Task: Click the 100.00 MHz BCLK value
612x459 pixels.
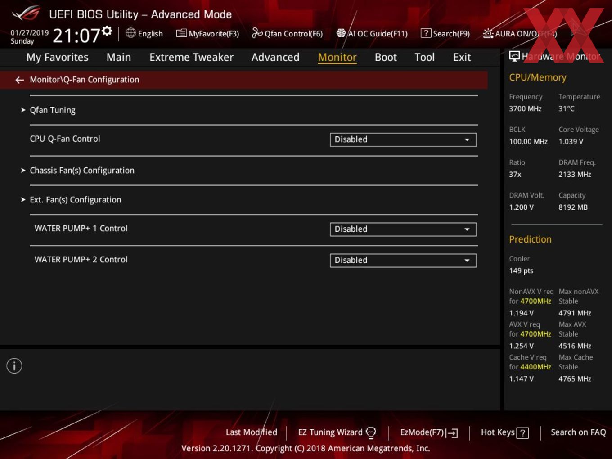Action: click(528, 142)
